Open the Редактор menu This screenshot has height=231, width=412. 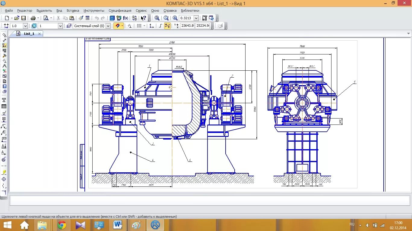pyautogui.click(x=24, y=11)
